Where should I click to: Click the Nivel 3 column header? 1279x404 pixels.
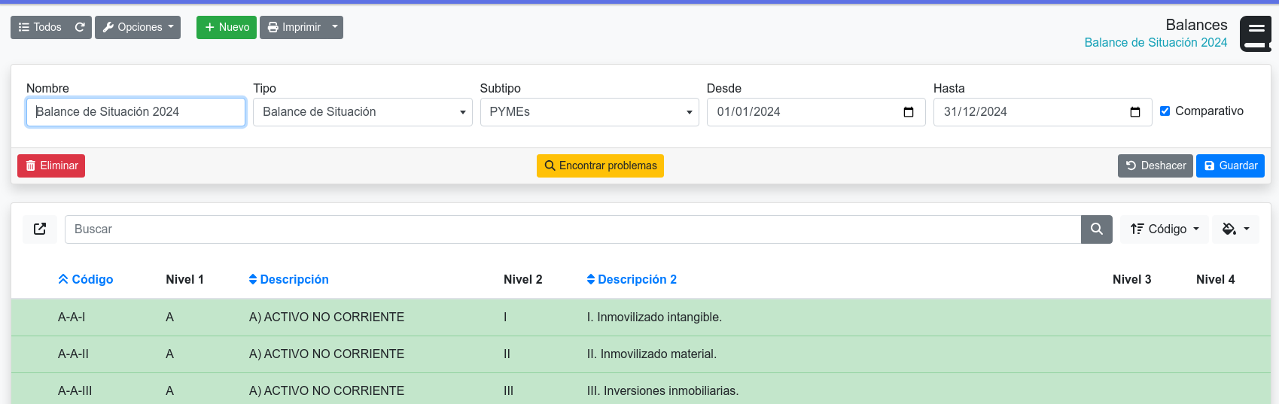1131,279
